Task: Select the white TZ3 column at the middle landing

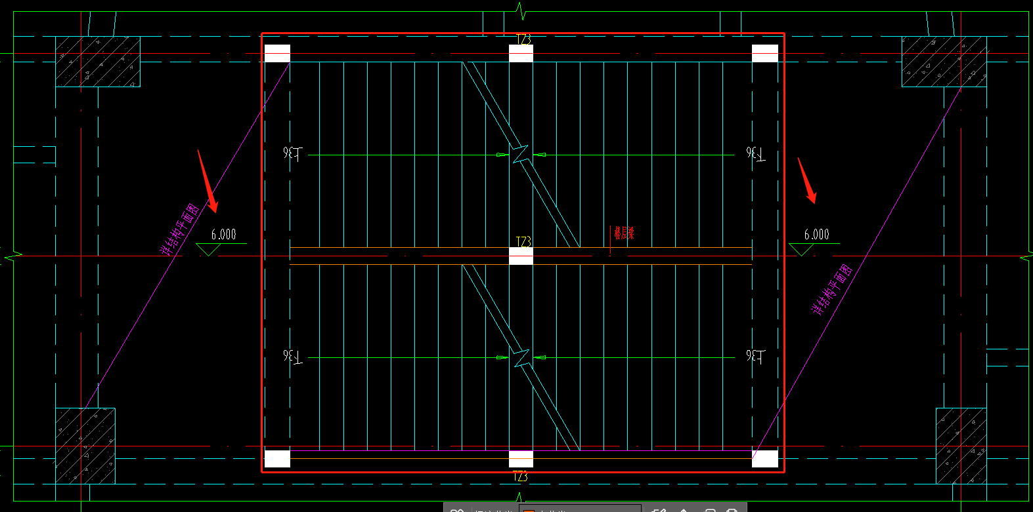Action: (521, 256)
